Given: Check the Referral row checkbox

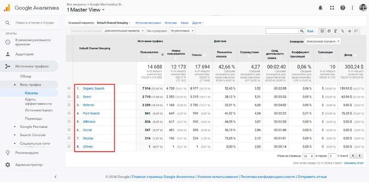Looking at the screenshot, I should [x=69, y=105].
